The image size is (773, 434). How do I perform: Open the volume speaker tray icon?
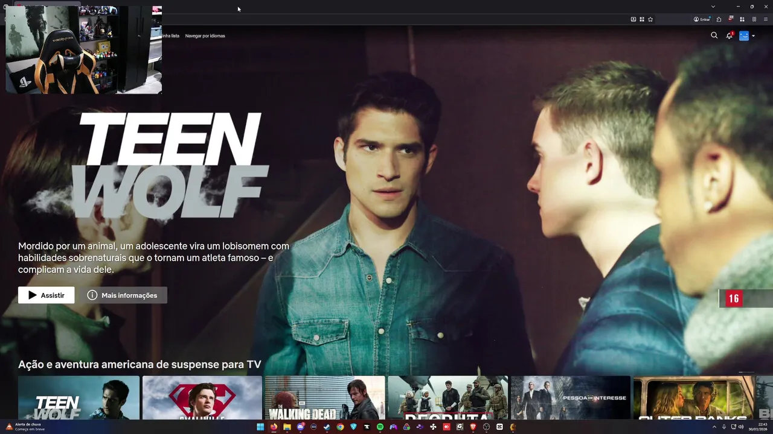click(x=741, y=427)
